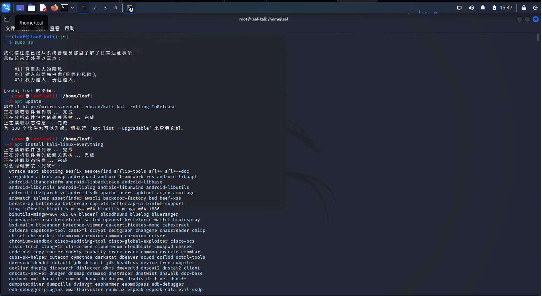Click the battery power manager icon
Image resolution: width=542 pixels, height=296 pixels.
click(494, 8)
